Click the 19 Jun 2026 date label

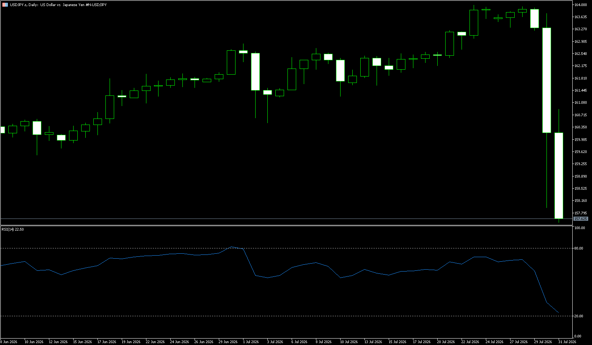click(131, 342)
